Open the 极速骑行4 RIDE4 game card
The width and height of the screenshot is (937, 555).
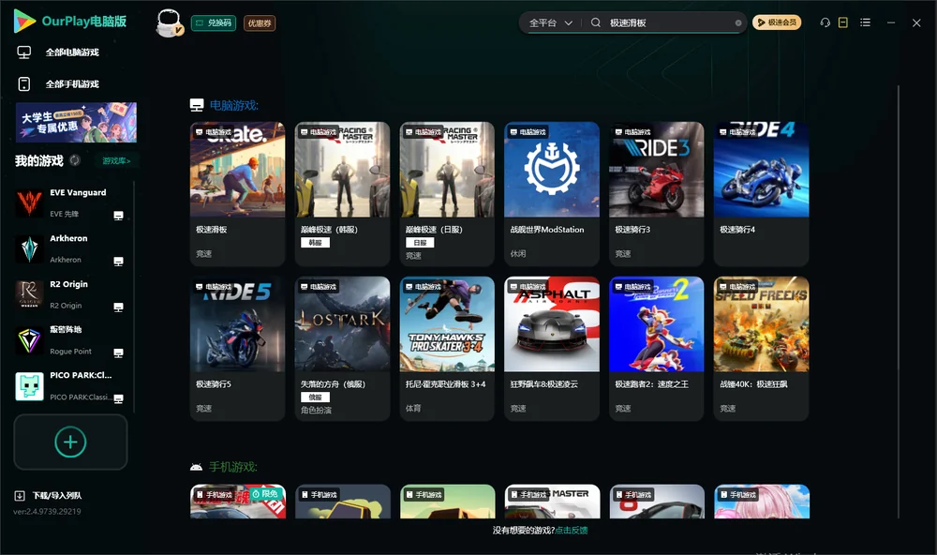click(x=761, y=194)
